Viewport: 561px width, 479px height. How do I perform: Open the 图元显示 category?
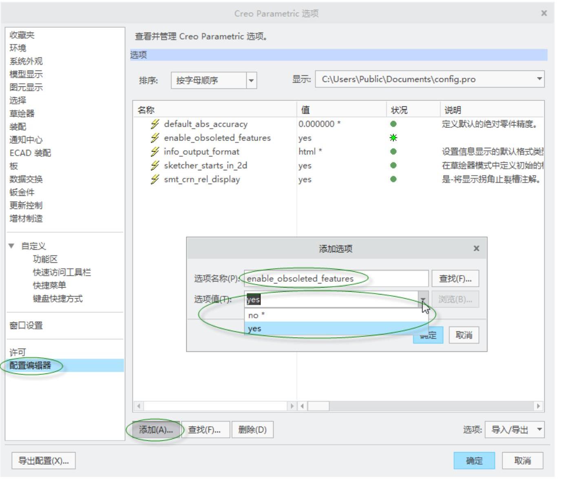pyautogui.click(x=26, y=87)
